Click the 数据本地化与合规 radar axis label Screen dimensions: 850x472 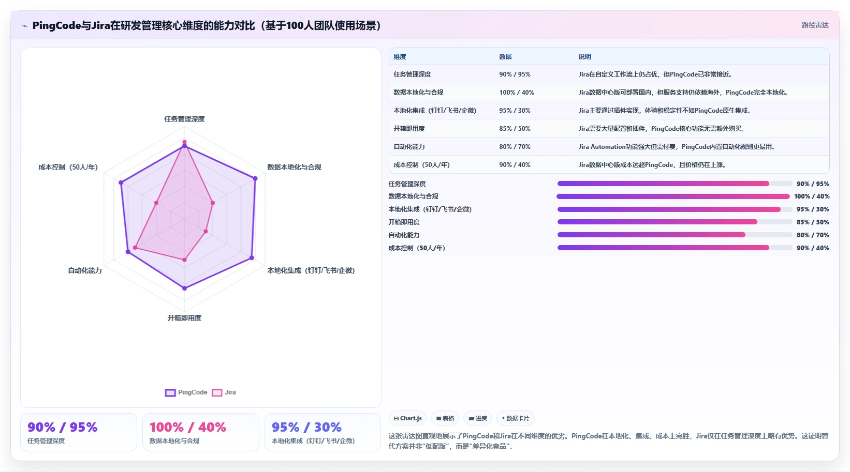click(294, 167)
